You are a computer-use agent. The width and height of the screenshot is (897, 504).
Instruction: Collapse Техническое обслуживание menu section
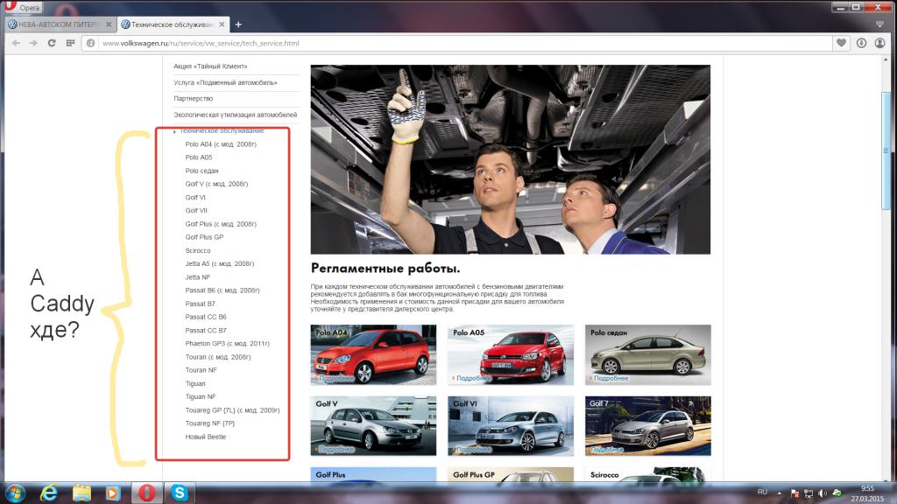[x=222, y=131]
